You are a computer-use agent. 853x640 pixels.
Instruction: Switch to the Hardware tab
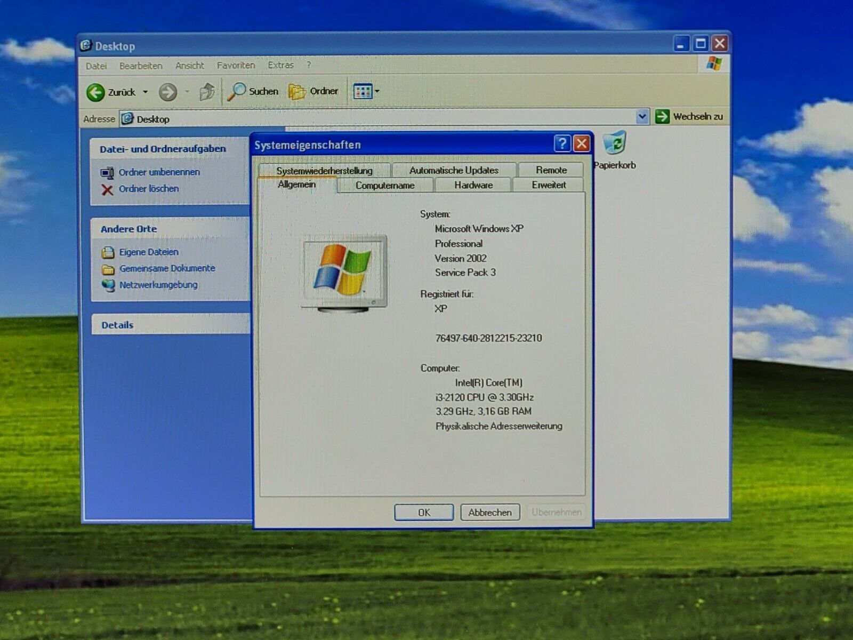pyautogui.click(x=473, y=185)
